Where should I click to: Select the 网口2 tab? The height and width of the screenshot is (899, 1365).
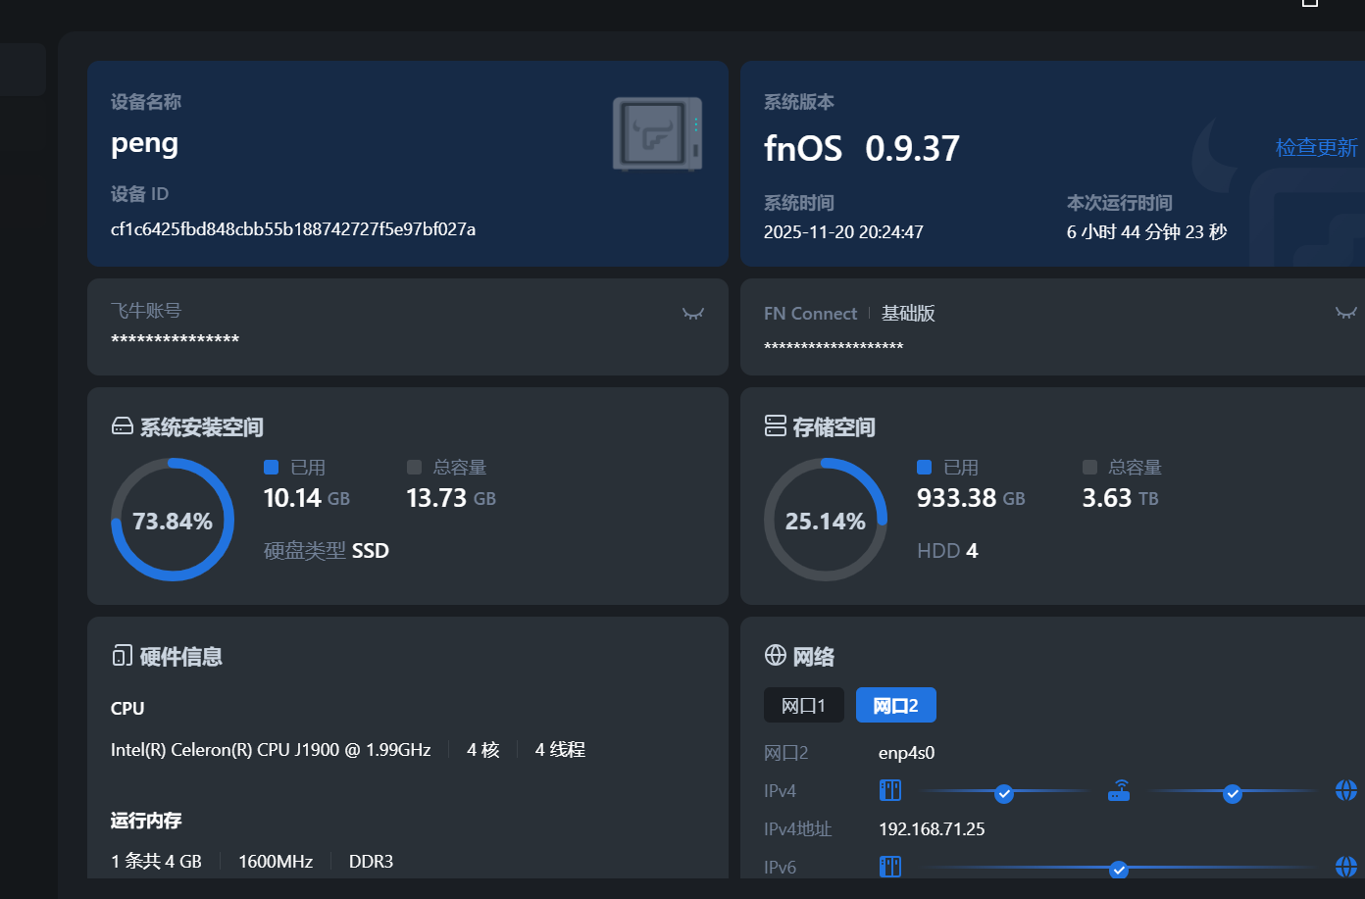pyautogui.click(x=895, y=706)
